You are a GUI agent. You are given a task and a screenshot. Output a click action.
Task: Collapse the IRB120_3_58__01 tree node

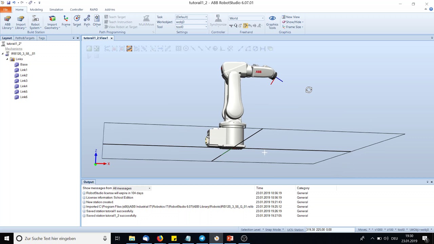(2, 54)
